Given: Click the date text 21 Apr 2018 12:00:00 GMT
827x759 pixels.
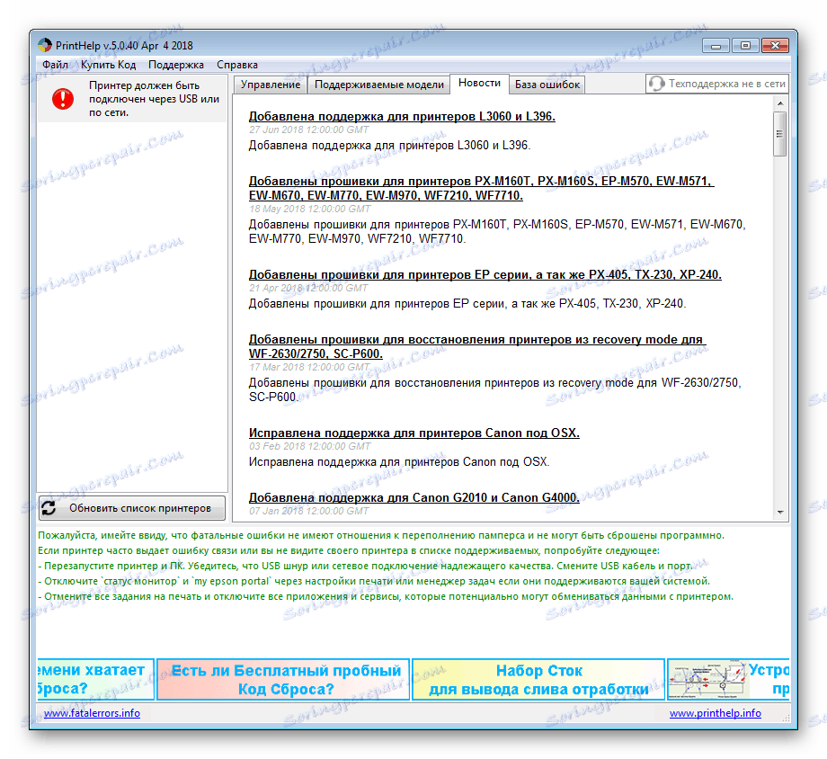Looking at the screenshot, I should 308,288.
